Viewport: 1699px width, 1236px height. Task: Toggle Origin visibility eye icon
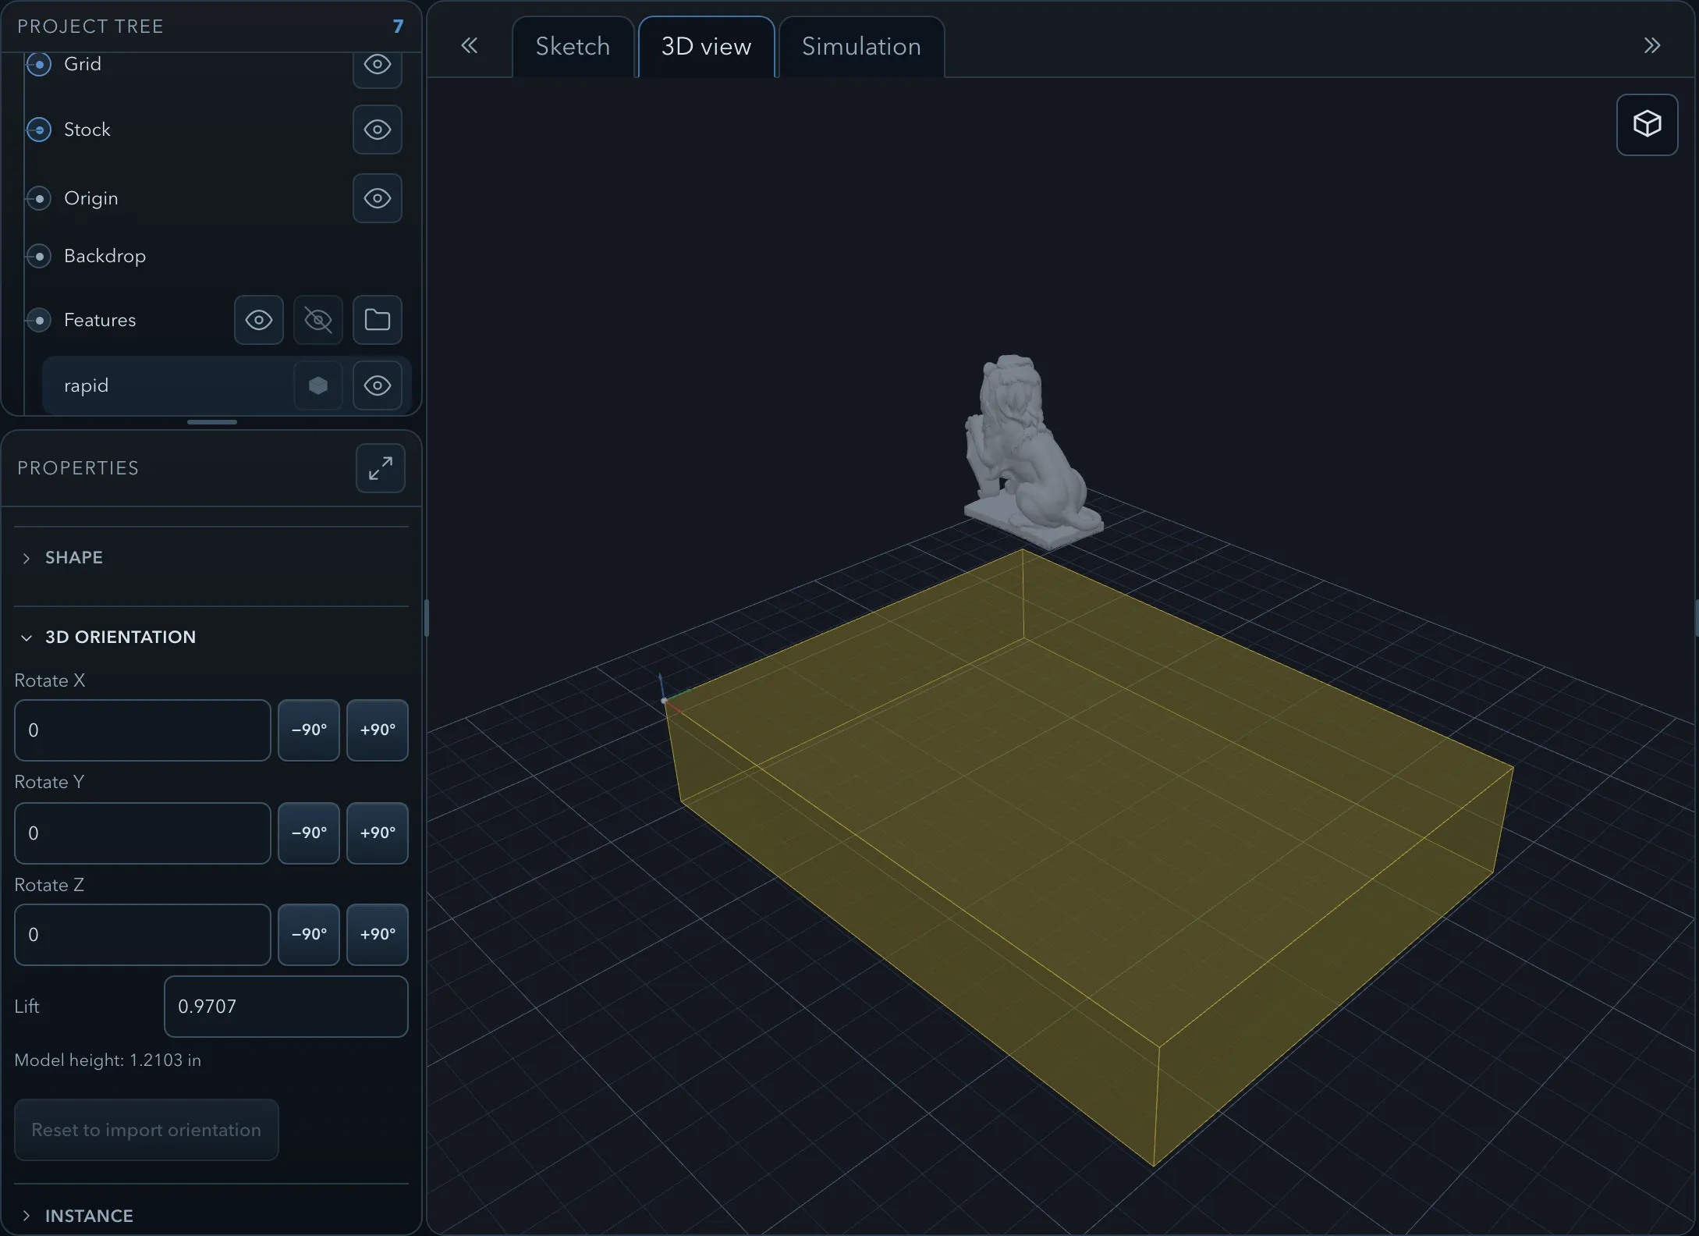click(378, 198)
